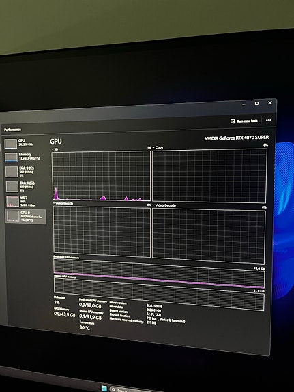This screenshot has width=294, height=392.
Task: Open the three-dot more options menu
Action: [x=269, y=120]
